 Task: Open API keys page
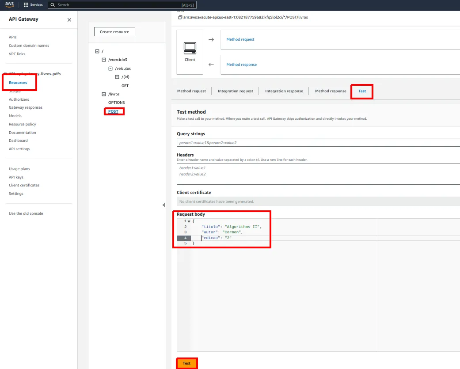coord(16,177)
